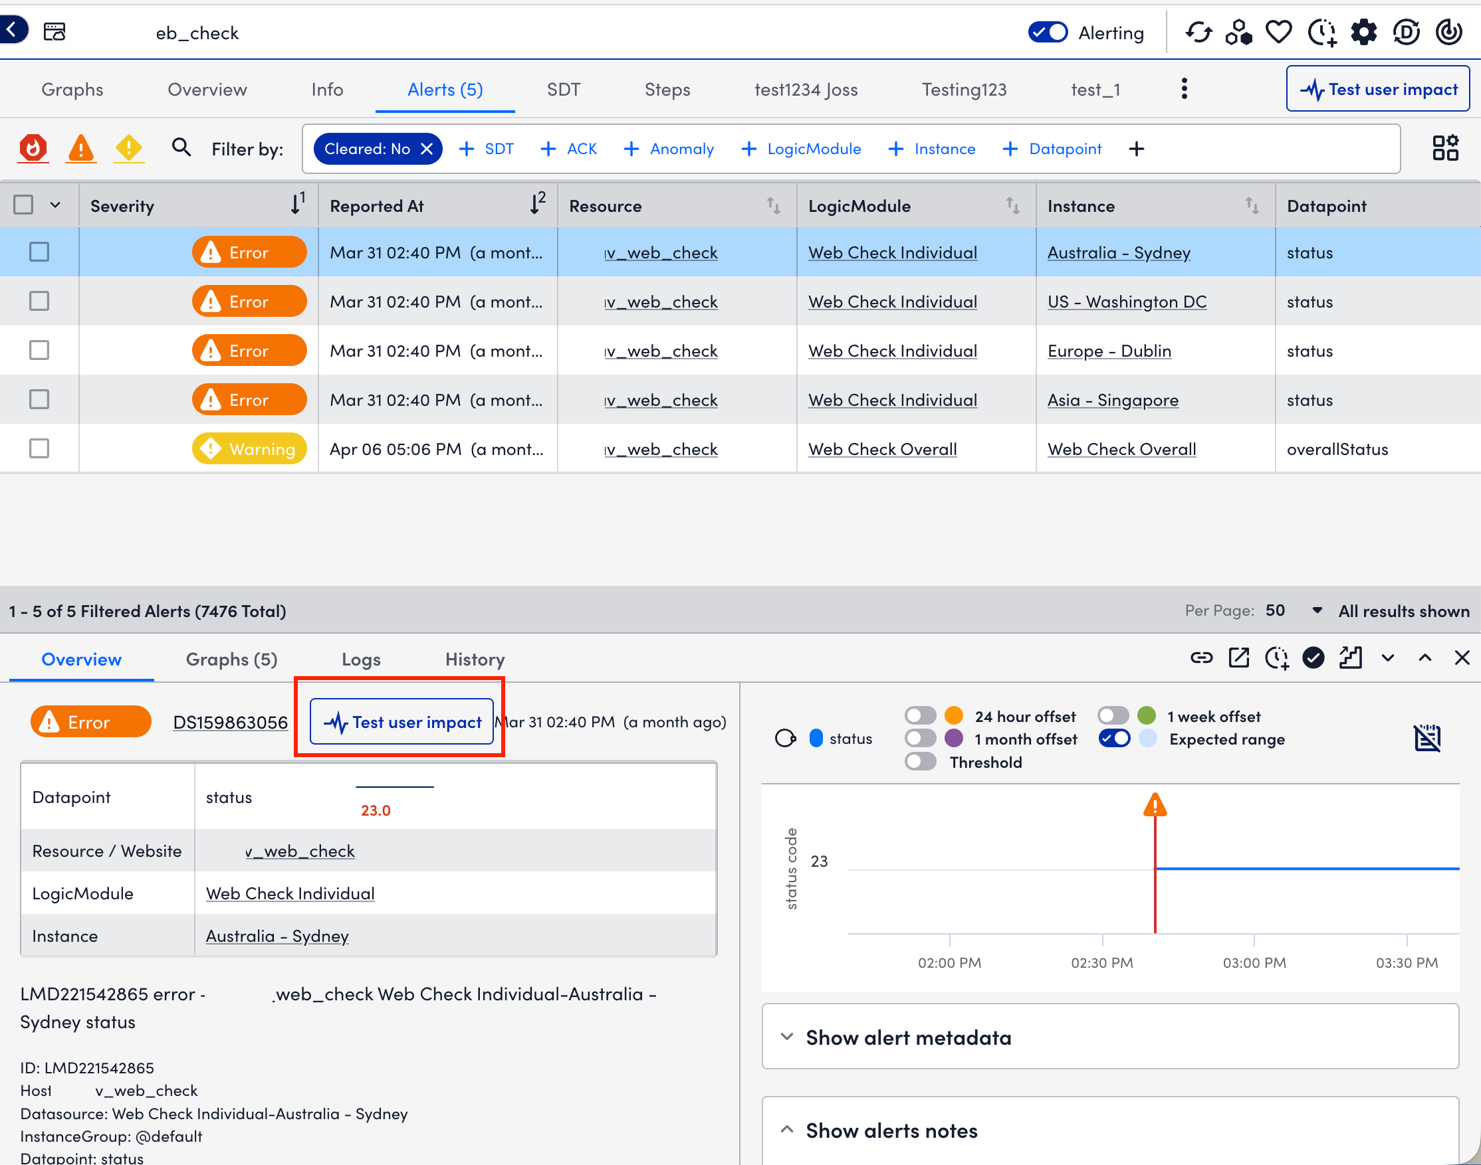The width and height of the screenshot is (1481, 1165).
Task: Click the up chevron in detail toolbar
Action: [1425, 658]
